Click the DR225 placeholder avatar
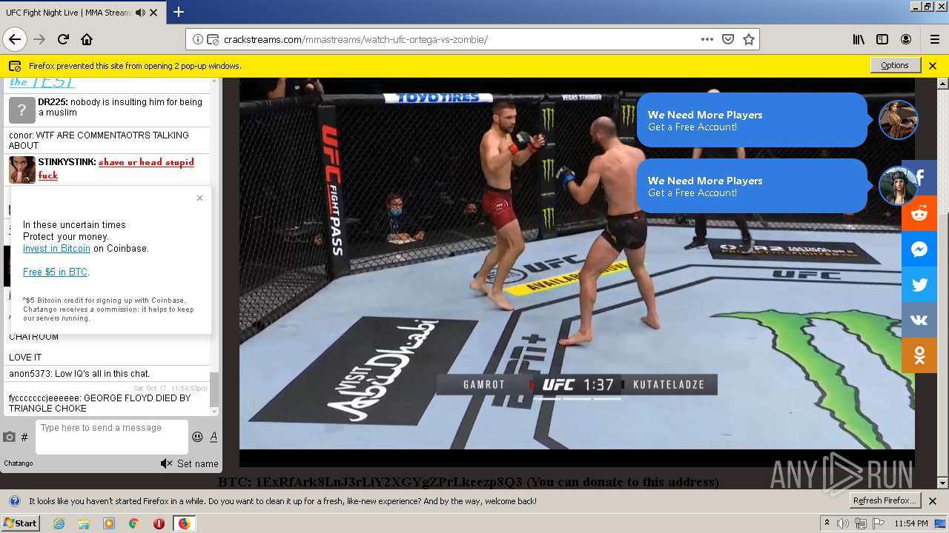Image resolution: width=949 pixels, height=533 pixels. pos(22,110)
